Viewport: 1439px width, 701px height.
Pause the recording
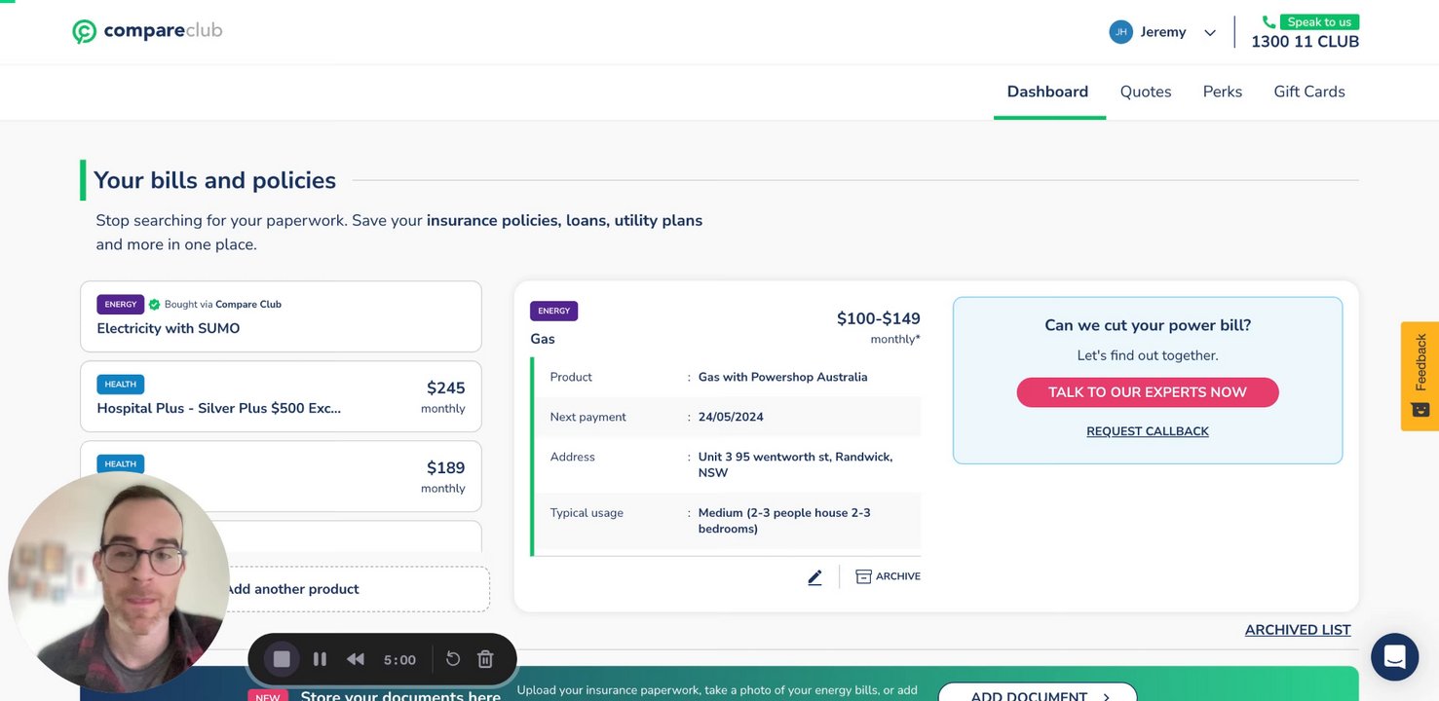(x=320, y=659)
